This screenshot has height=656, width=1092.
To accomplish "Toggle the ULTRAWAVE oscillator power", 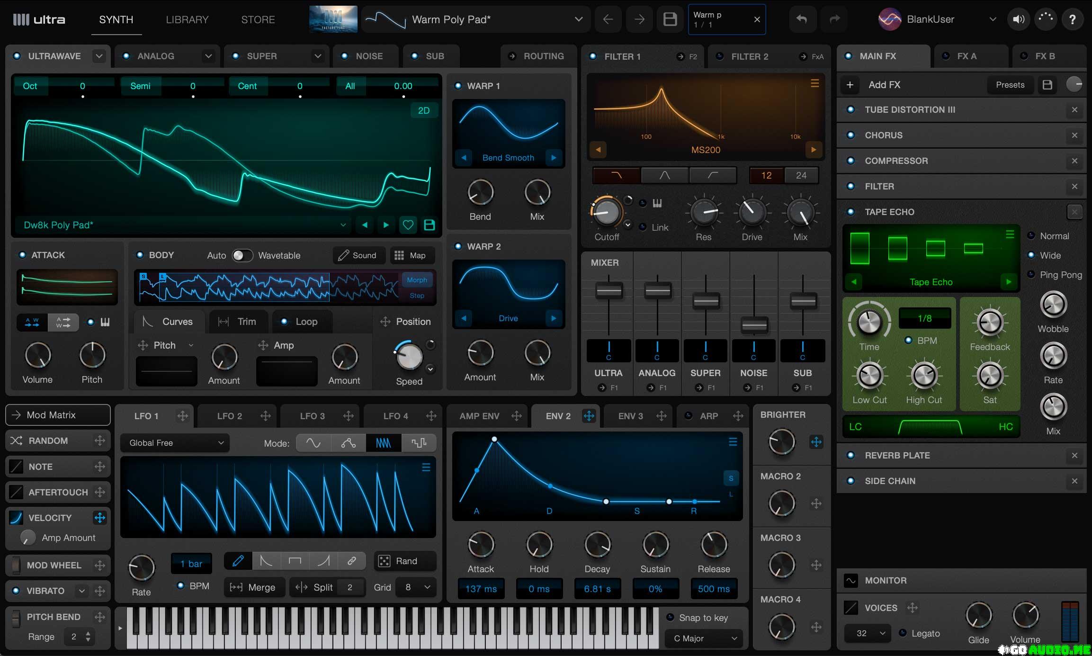I will 17,56.
